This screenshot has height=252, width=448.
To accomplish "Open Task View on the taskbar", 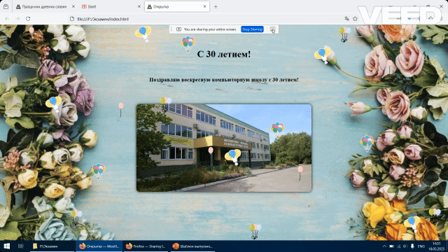I will (20, 246).
